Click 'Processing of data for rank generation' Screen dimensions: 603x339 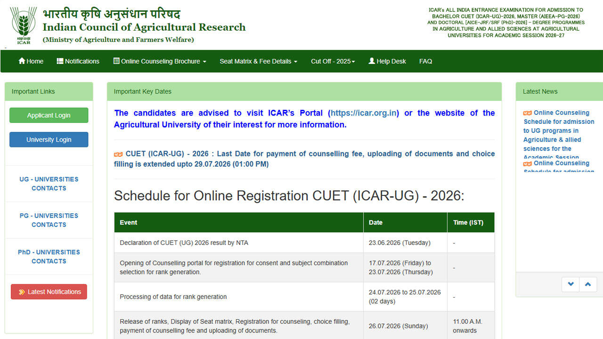(x=173, y=297)
